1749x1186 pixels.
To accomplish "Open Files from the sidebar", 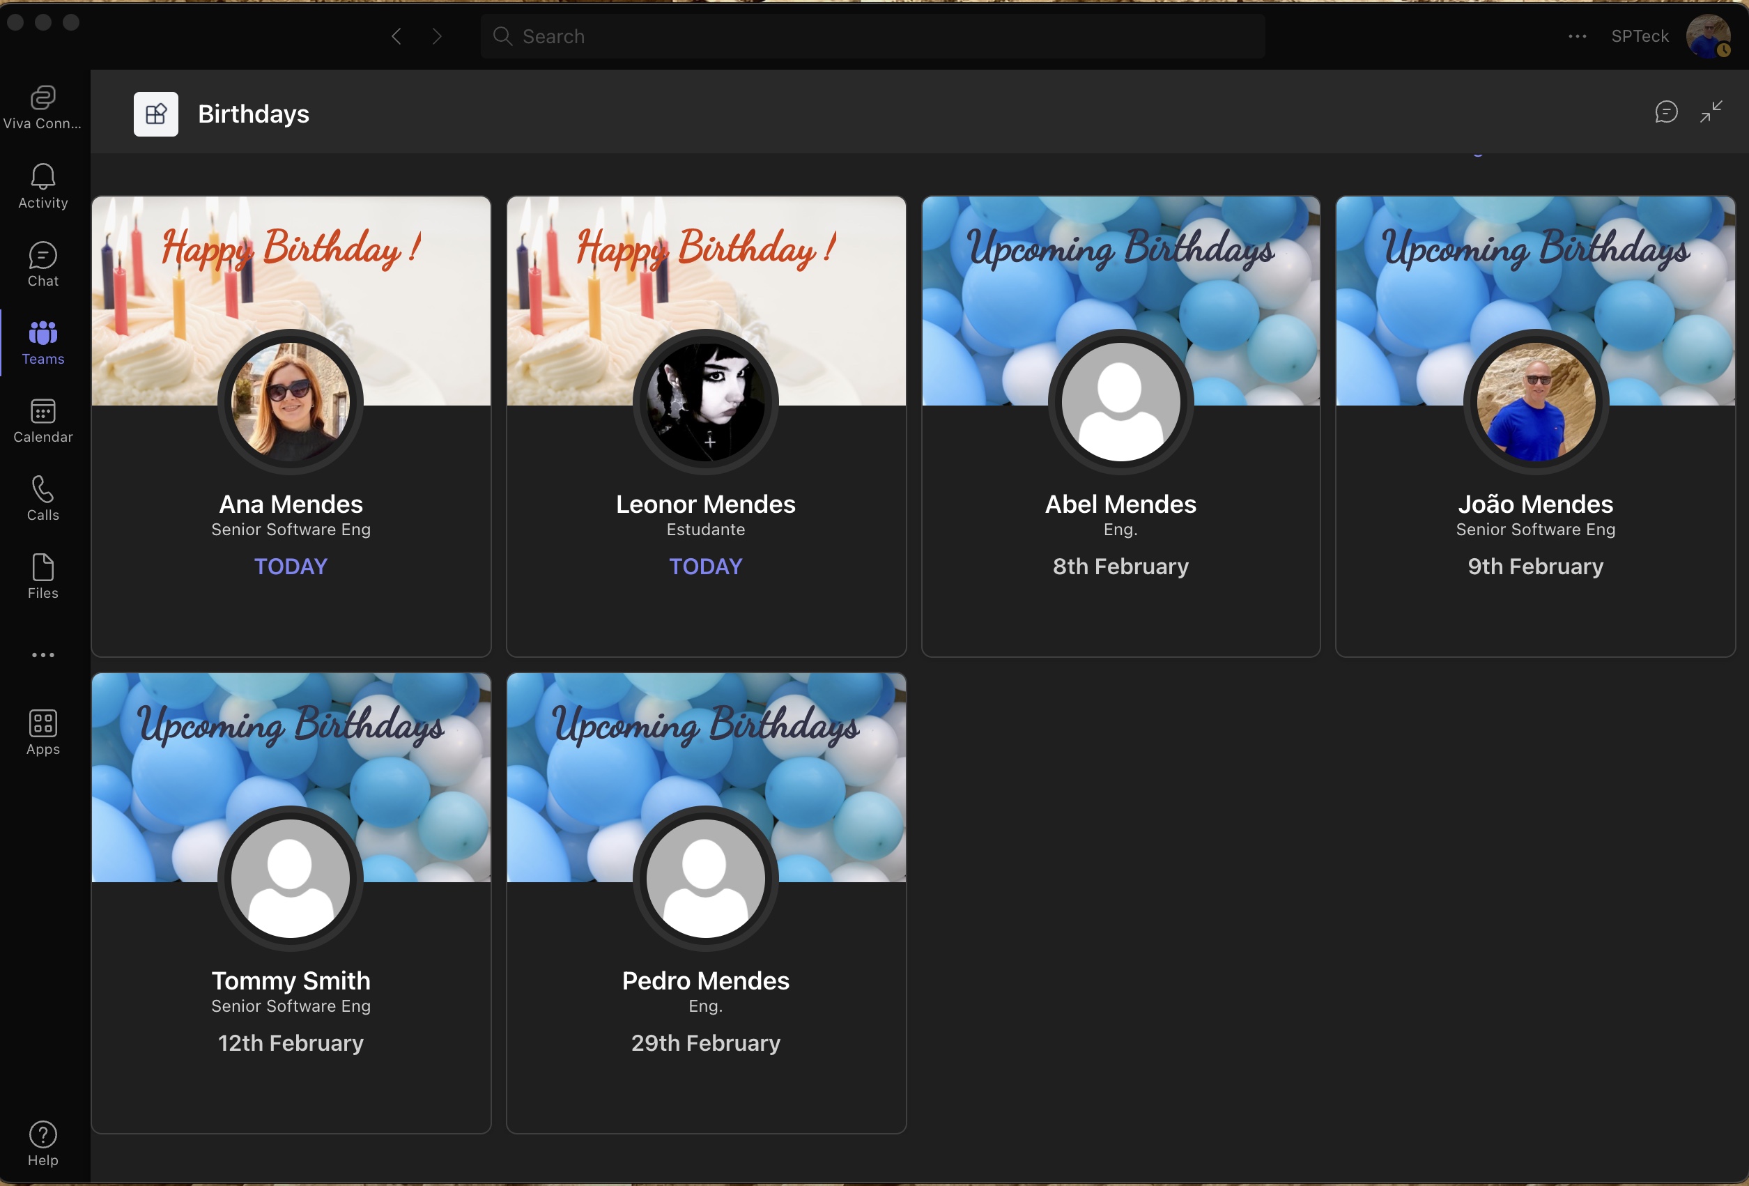I will [x=43, y=577].
